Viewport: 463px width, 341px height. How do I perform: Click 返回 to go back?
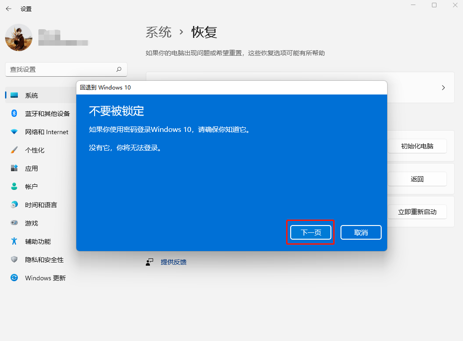(x=417, y=178)
